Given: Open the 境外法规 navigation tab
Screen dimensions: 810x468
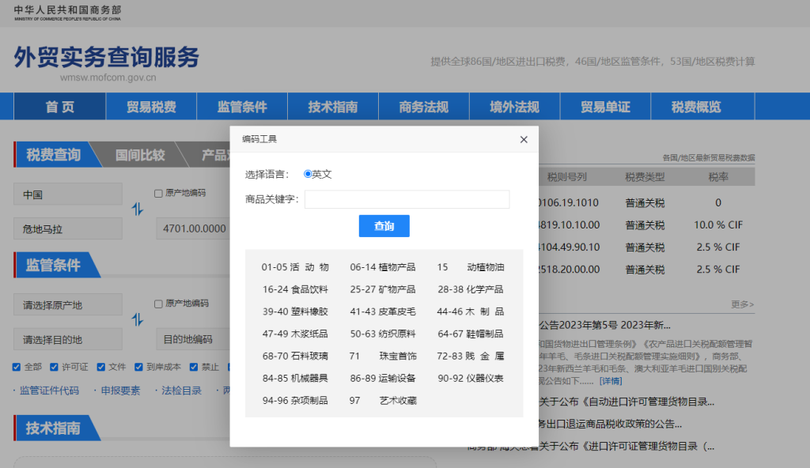Looking at the screenshot, I should 514,107.
